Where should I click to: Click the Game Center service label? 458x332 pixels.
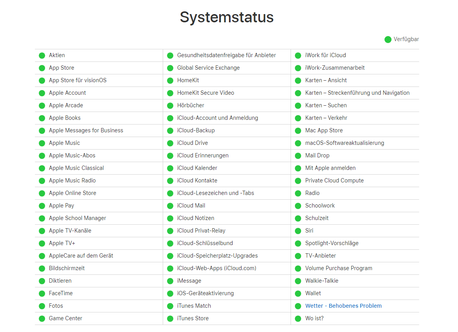(x=65, y=318)
